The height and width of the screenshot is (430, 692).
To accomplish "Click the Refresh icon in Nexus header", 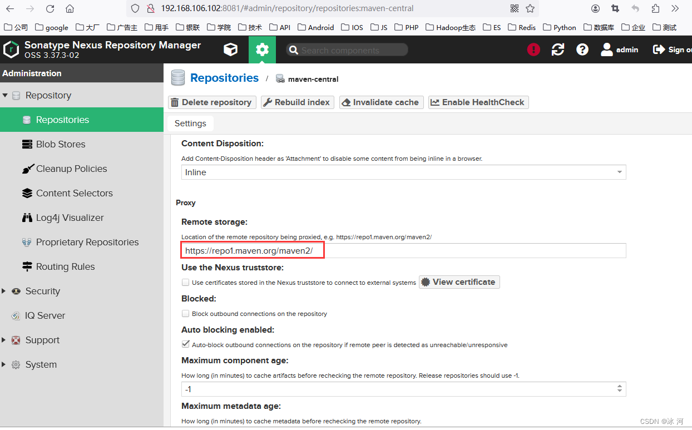I will click(558, 50).
